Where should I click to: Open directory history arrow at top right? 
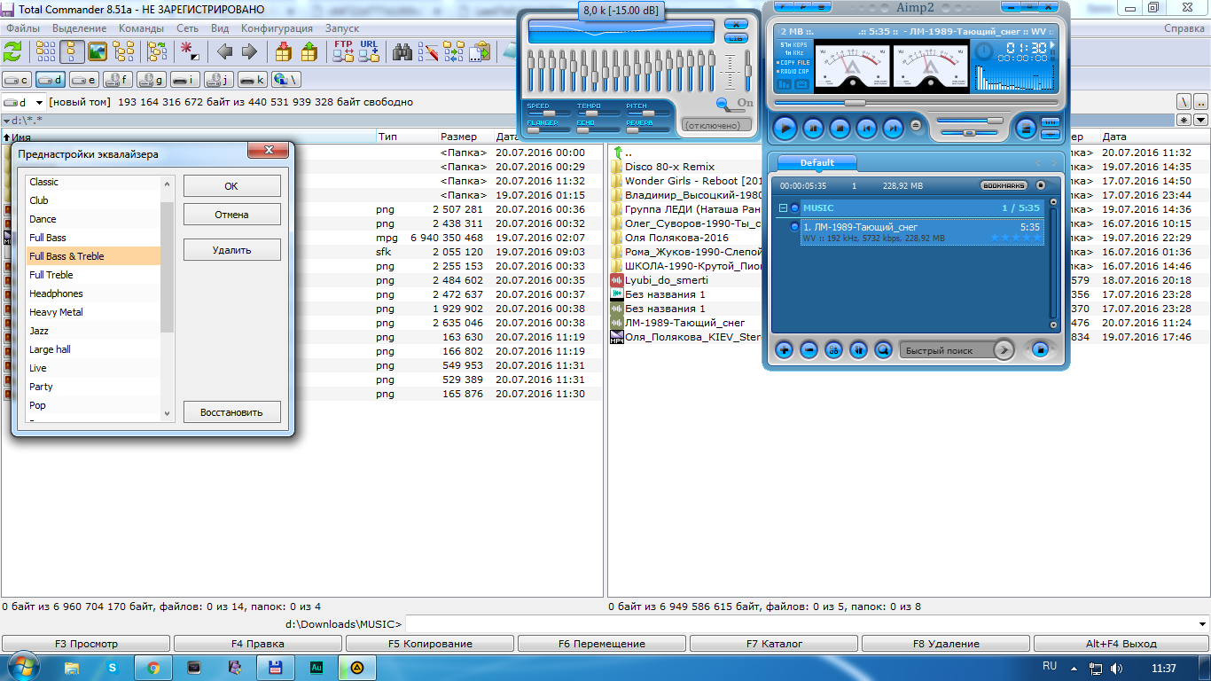click(1201, 120)
